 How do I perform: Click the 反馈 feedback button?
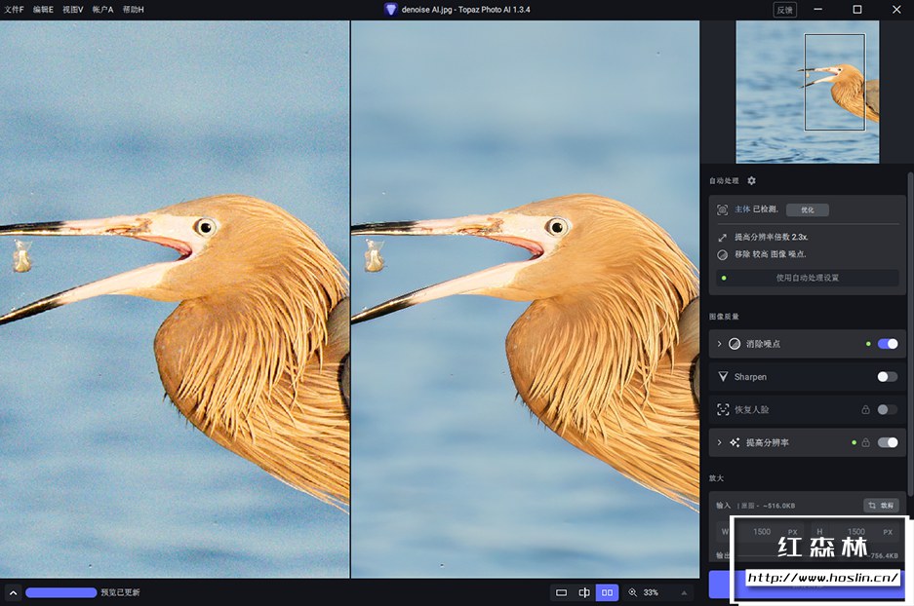(784, 10)
